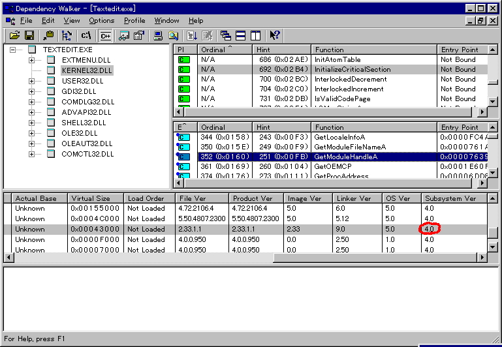This screenshot has height=347, width=502.
Task: Open the Help menu
Action: 196,21
